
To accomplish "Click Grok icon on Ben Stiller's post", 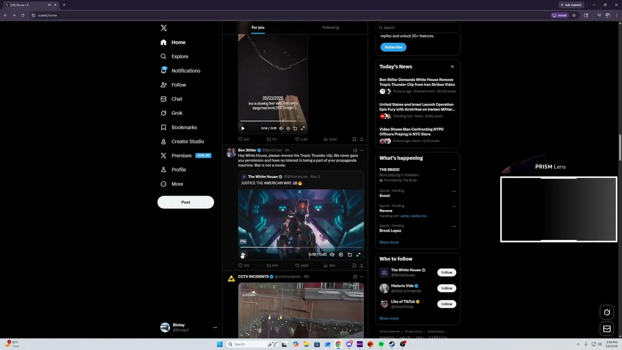I will (x=355, y=150).
